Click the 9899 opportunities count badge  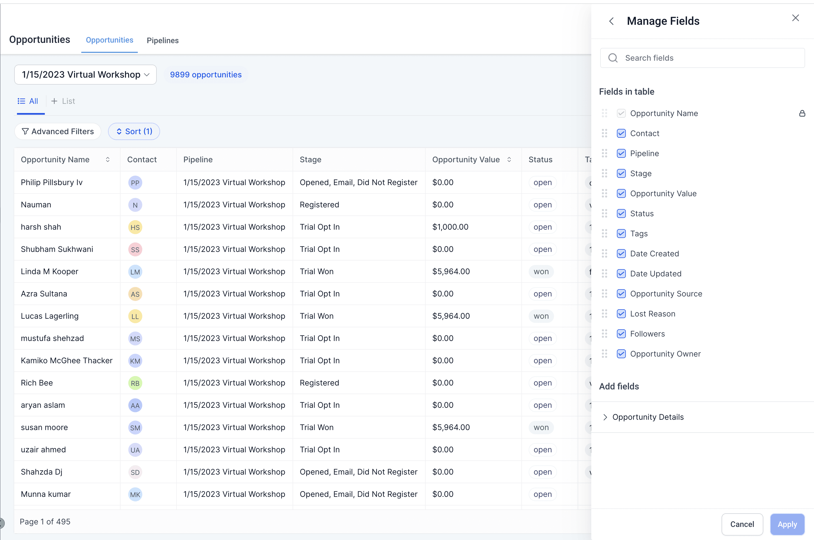[x=206, y=74]
